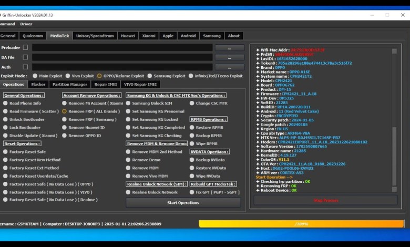This screenshot has height=247, width=410.
Task: Click the DA File path field
Action: tap(122, 57)
